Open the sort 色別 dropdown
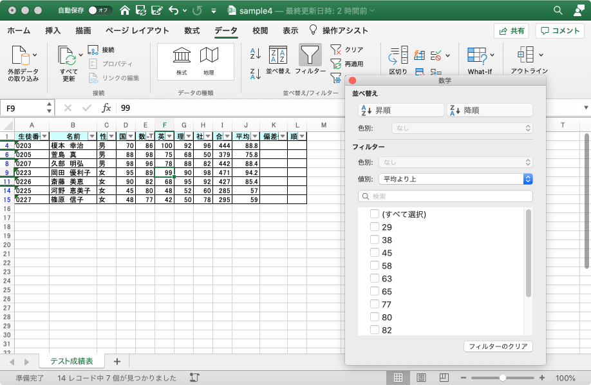591x385 pixels. pos(462,128)
